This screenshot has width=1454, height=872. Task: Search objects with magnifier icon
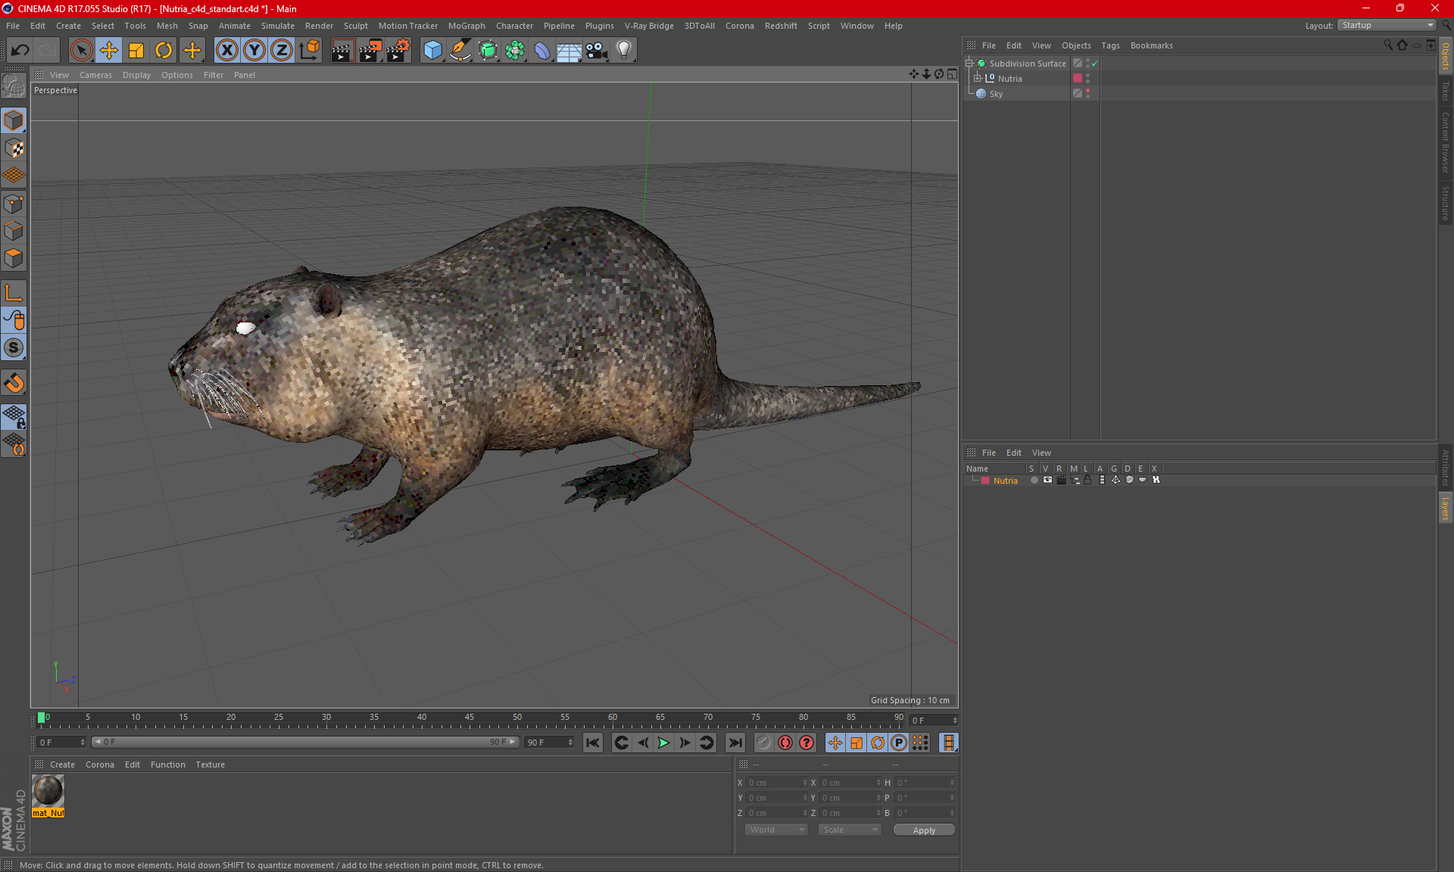[x=1387, y=45]
